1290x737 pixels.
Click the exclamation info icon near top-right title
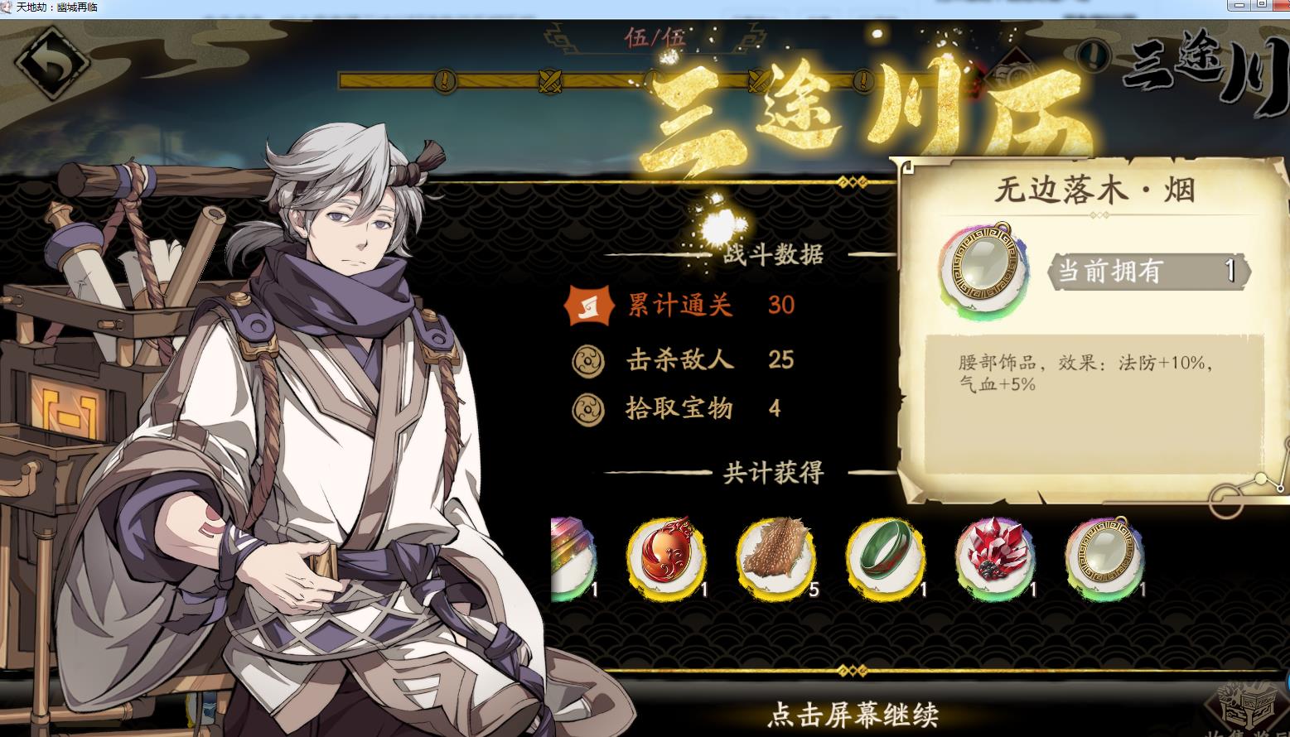coord(1096,56)
